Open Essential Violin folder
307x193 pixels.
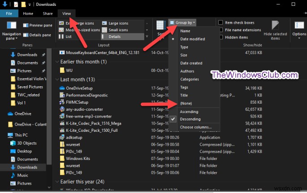pyautogui.click(x=28, y=79)
